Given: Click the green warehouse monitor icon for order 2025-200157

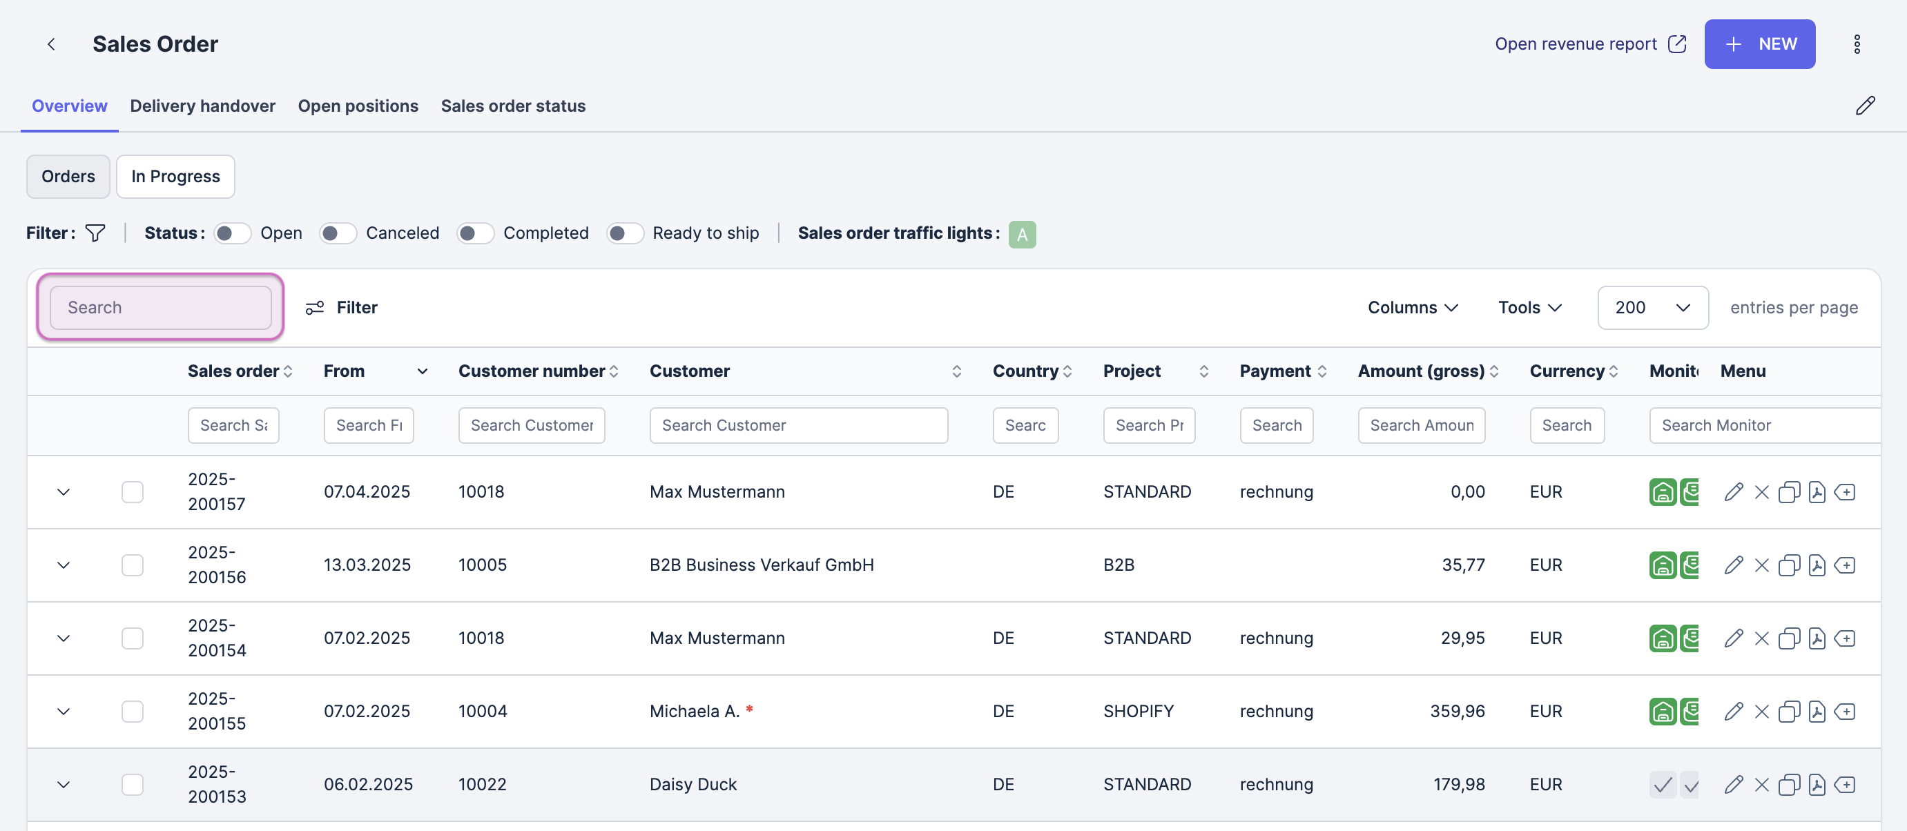Looking at the screenshot, I should (1662, 492).
